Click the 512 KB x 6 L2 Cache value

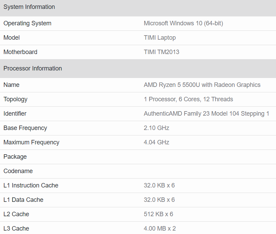tap(158, 214)
